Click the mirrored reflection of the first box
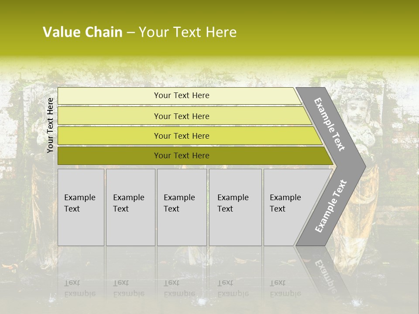The height and width of the screenshot is (314, 419). tap(81, 279)
